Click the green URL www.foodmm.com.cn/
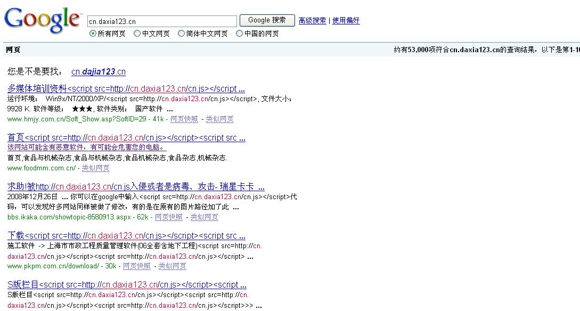The image size is (580, 311). pos(42,168)
